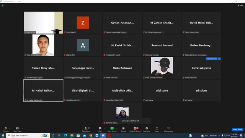Select Raka Dimas Saputra video tile
Viewport: 245px width, 138px height.
click(43, 45)
